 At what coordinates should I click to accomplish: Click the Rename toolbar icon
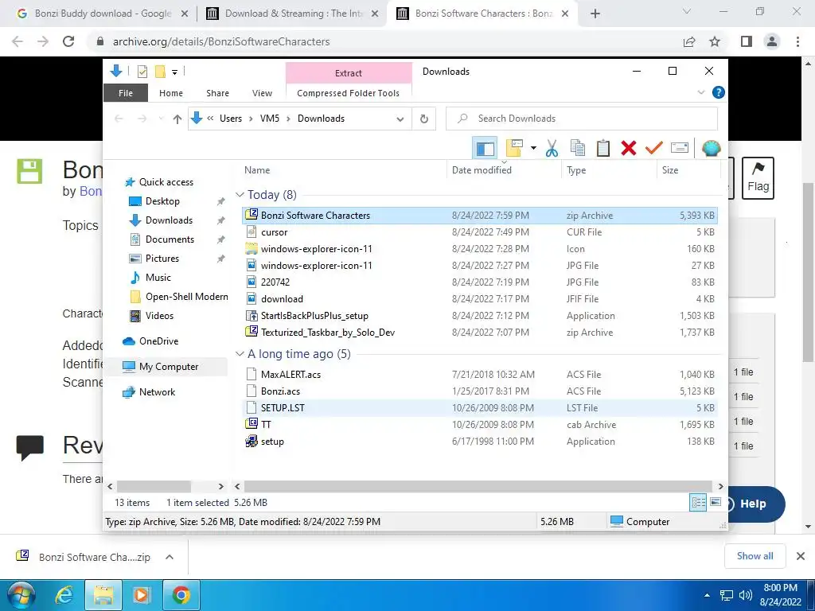[680, 148]
